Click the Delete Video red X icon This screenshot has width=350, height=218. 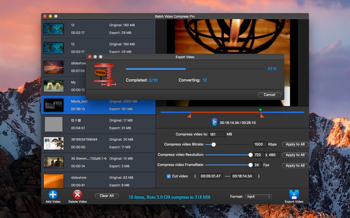point(77,194)
